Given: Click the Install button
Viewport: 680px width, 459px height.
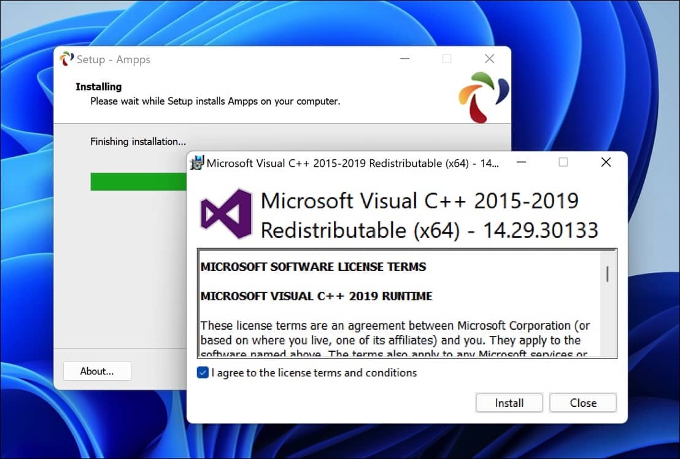Looking at the screenshot, I should (x=509, y=403).
